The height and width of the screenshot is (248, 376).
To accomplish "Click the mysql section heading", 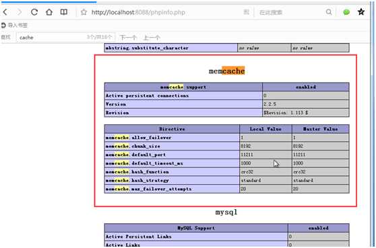I will coord(226,212).
